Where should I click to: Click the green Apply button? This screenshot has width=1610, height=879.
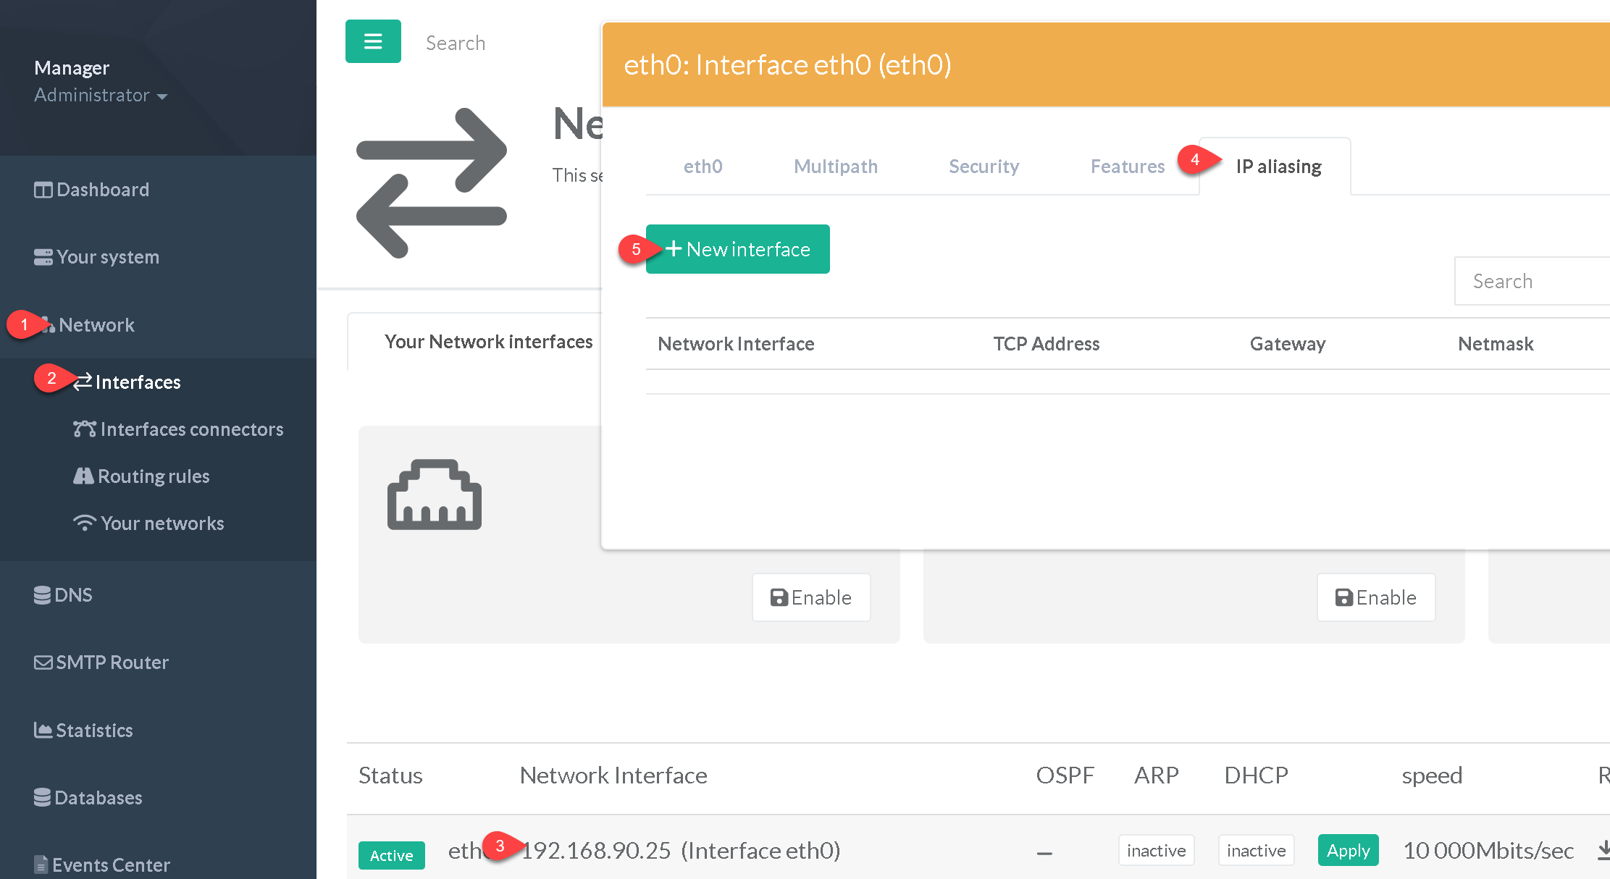(x=1348, y=850)
